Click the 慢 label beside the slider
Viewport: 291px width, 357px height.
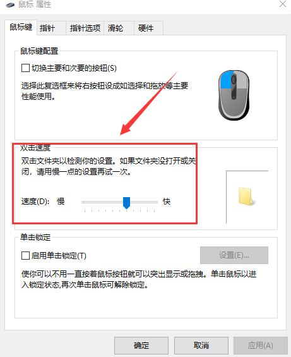(x=61, y=202)
